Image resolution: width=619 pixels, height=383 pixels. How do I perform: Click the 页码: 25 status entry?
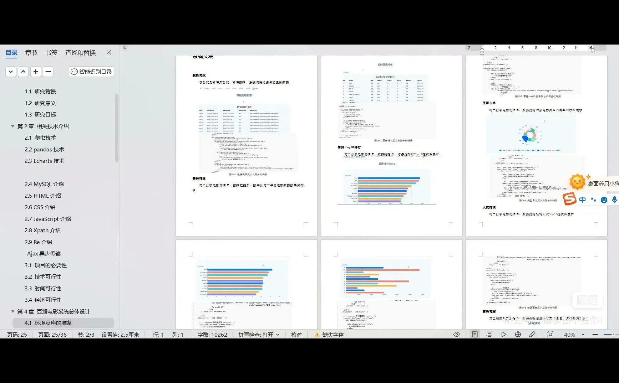[17, 335]
